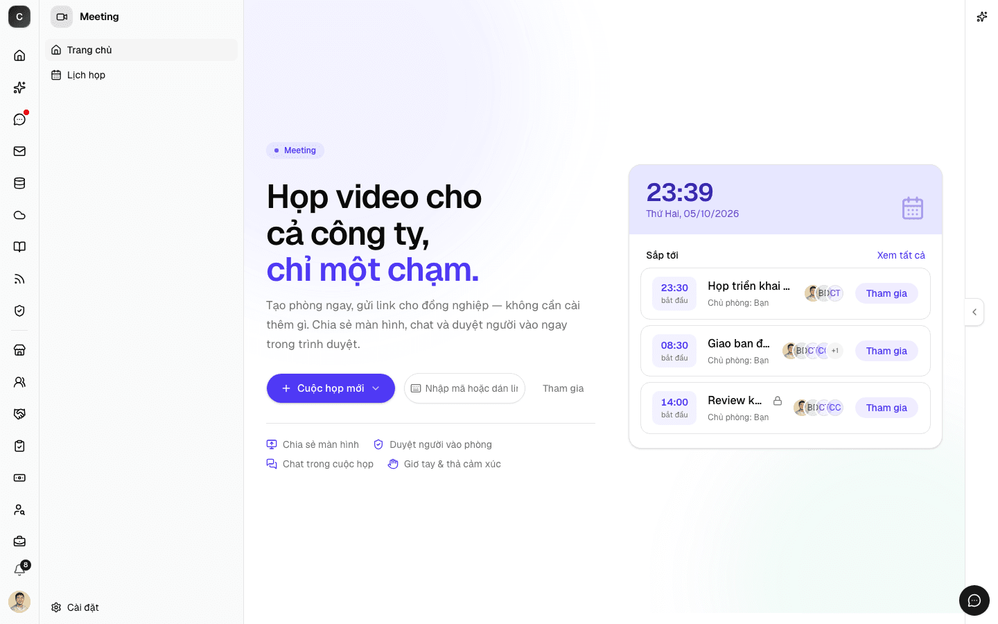The height and width of the screenshot is (624, 998).
Task: Go to "Trang chủ" in the Meeting sidebar
Action: tap(141, 50)
